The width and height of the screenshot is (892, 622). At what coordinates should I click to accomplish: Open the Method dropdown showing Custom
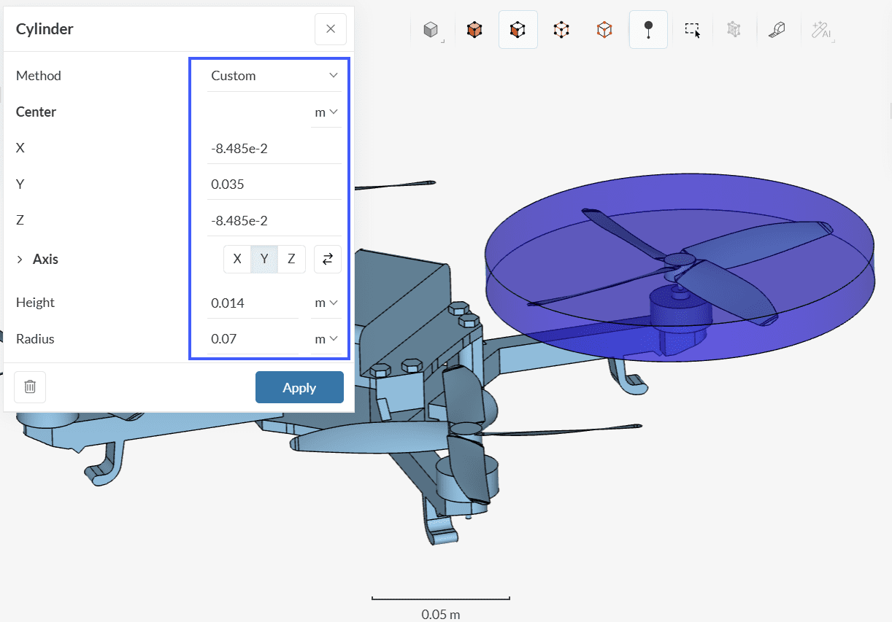pos(274,76)
